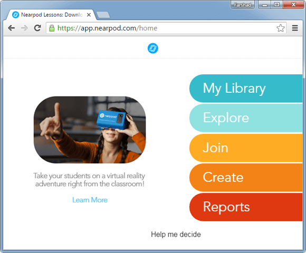Select the Nearpod Lessons tab

click(51, 15)
